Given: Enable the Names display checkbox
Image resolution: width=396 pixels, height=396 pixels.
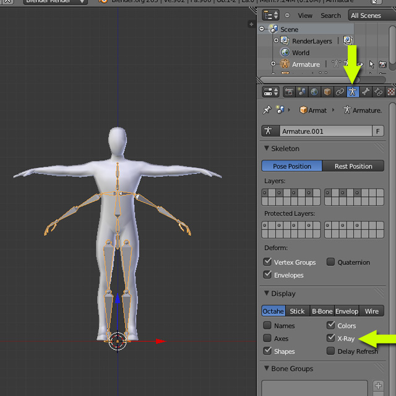Looking at the screenshot, I should coord(267,325).
